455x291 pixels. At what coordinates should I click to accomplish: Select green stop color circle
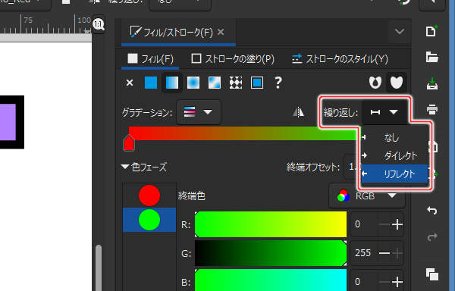coord(149,220)
